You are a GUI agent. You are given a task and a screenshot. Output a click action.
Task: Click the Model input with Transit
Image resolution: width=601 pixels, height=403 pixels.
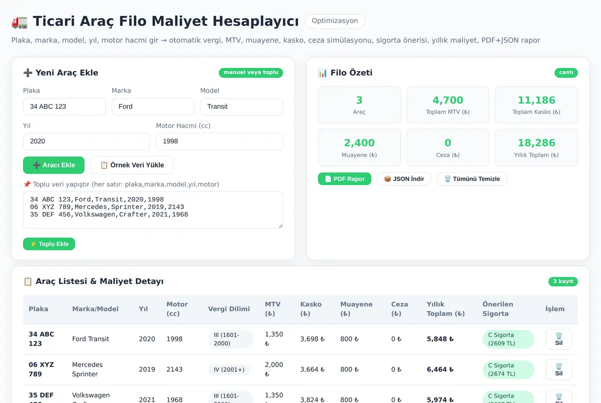coord(241,106)
